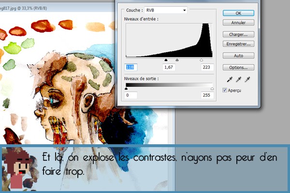Click the Charger... button
This screenshot has height=193, width=290.
pos(238,34)
